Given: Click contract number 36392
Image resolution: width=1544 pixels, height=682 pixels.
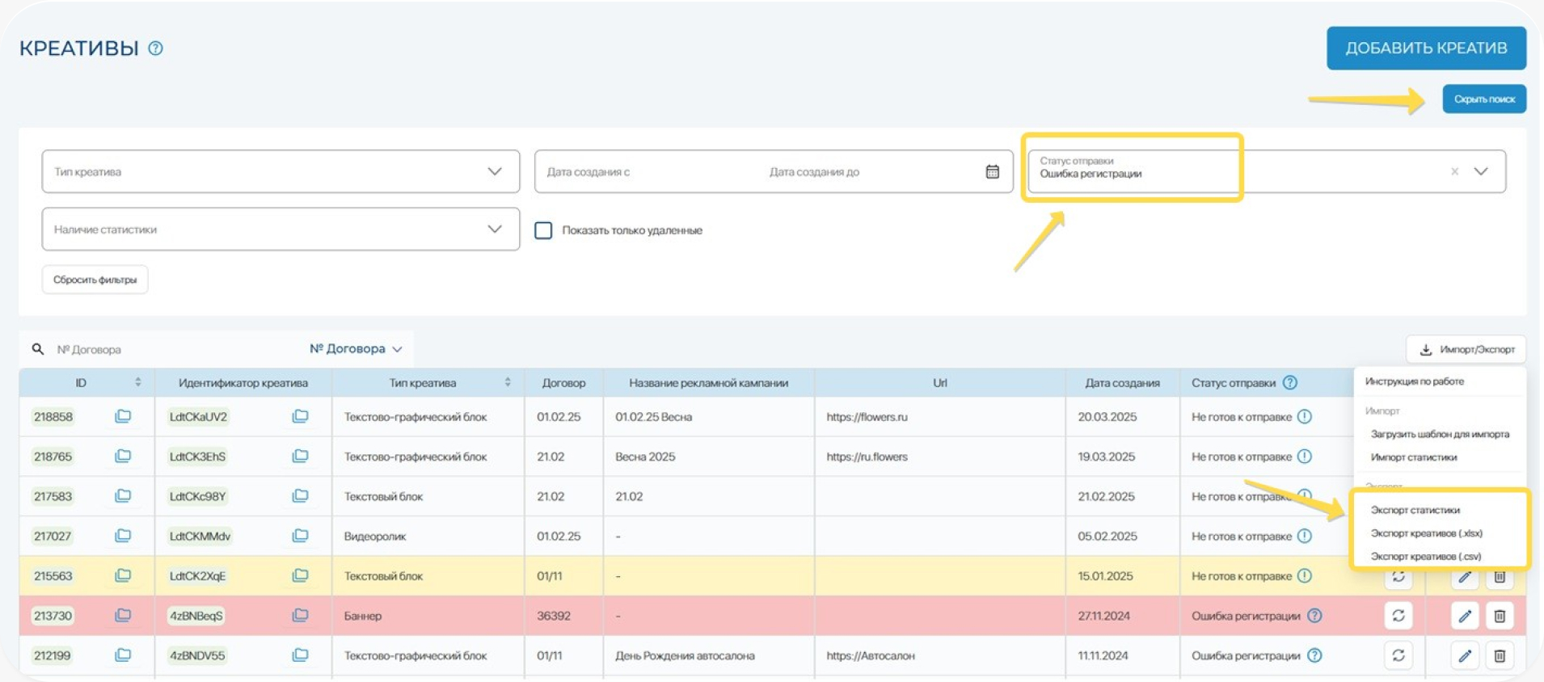Looking at the screenshot, I should click(554, 616).
